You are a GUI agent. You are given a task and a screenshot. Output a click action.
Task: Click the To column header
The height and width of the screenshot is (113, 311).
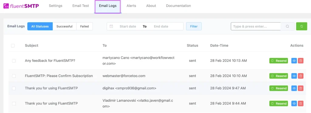pos(104,45)
